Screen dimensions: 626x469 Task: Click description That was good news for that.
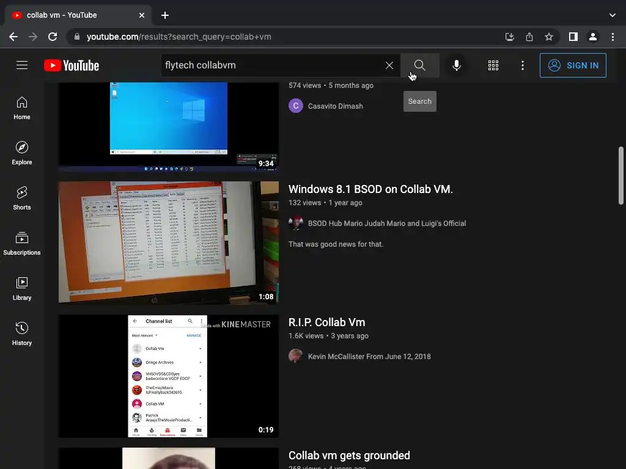336,244
